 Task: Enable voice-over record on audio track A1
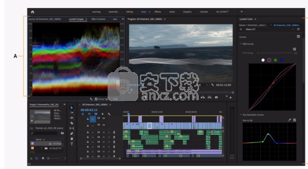[114, 132]
